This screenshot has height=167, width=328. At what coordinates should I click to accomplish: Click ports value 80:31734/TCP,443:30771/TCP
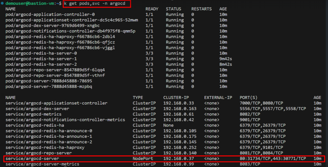[x=273, y=158]
